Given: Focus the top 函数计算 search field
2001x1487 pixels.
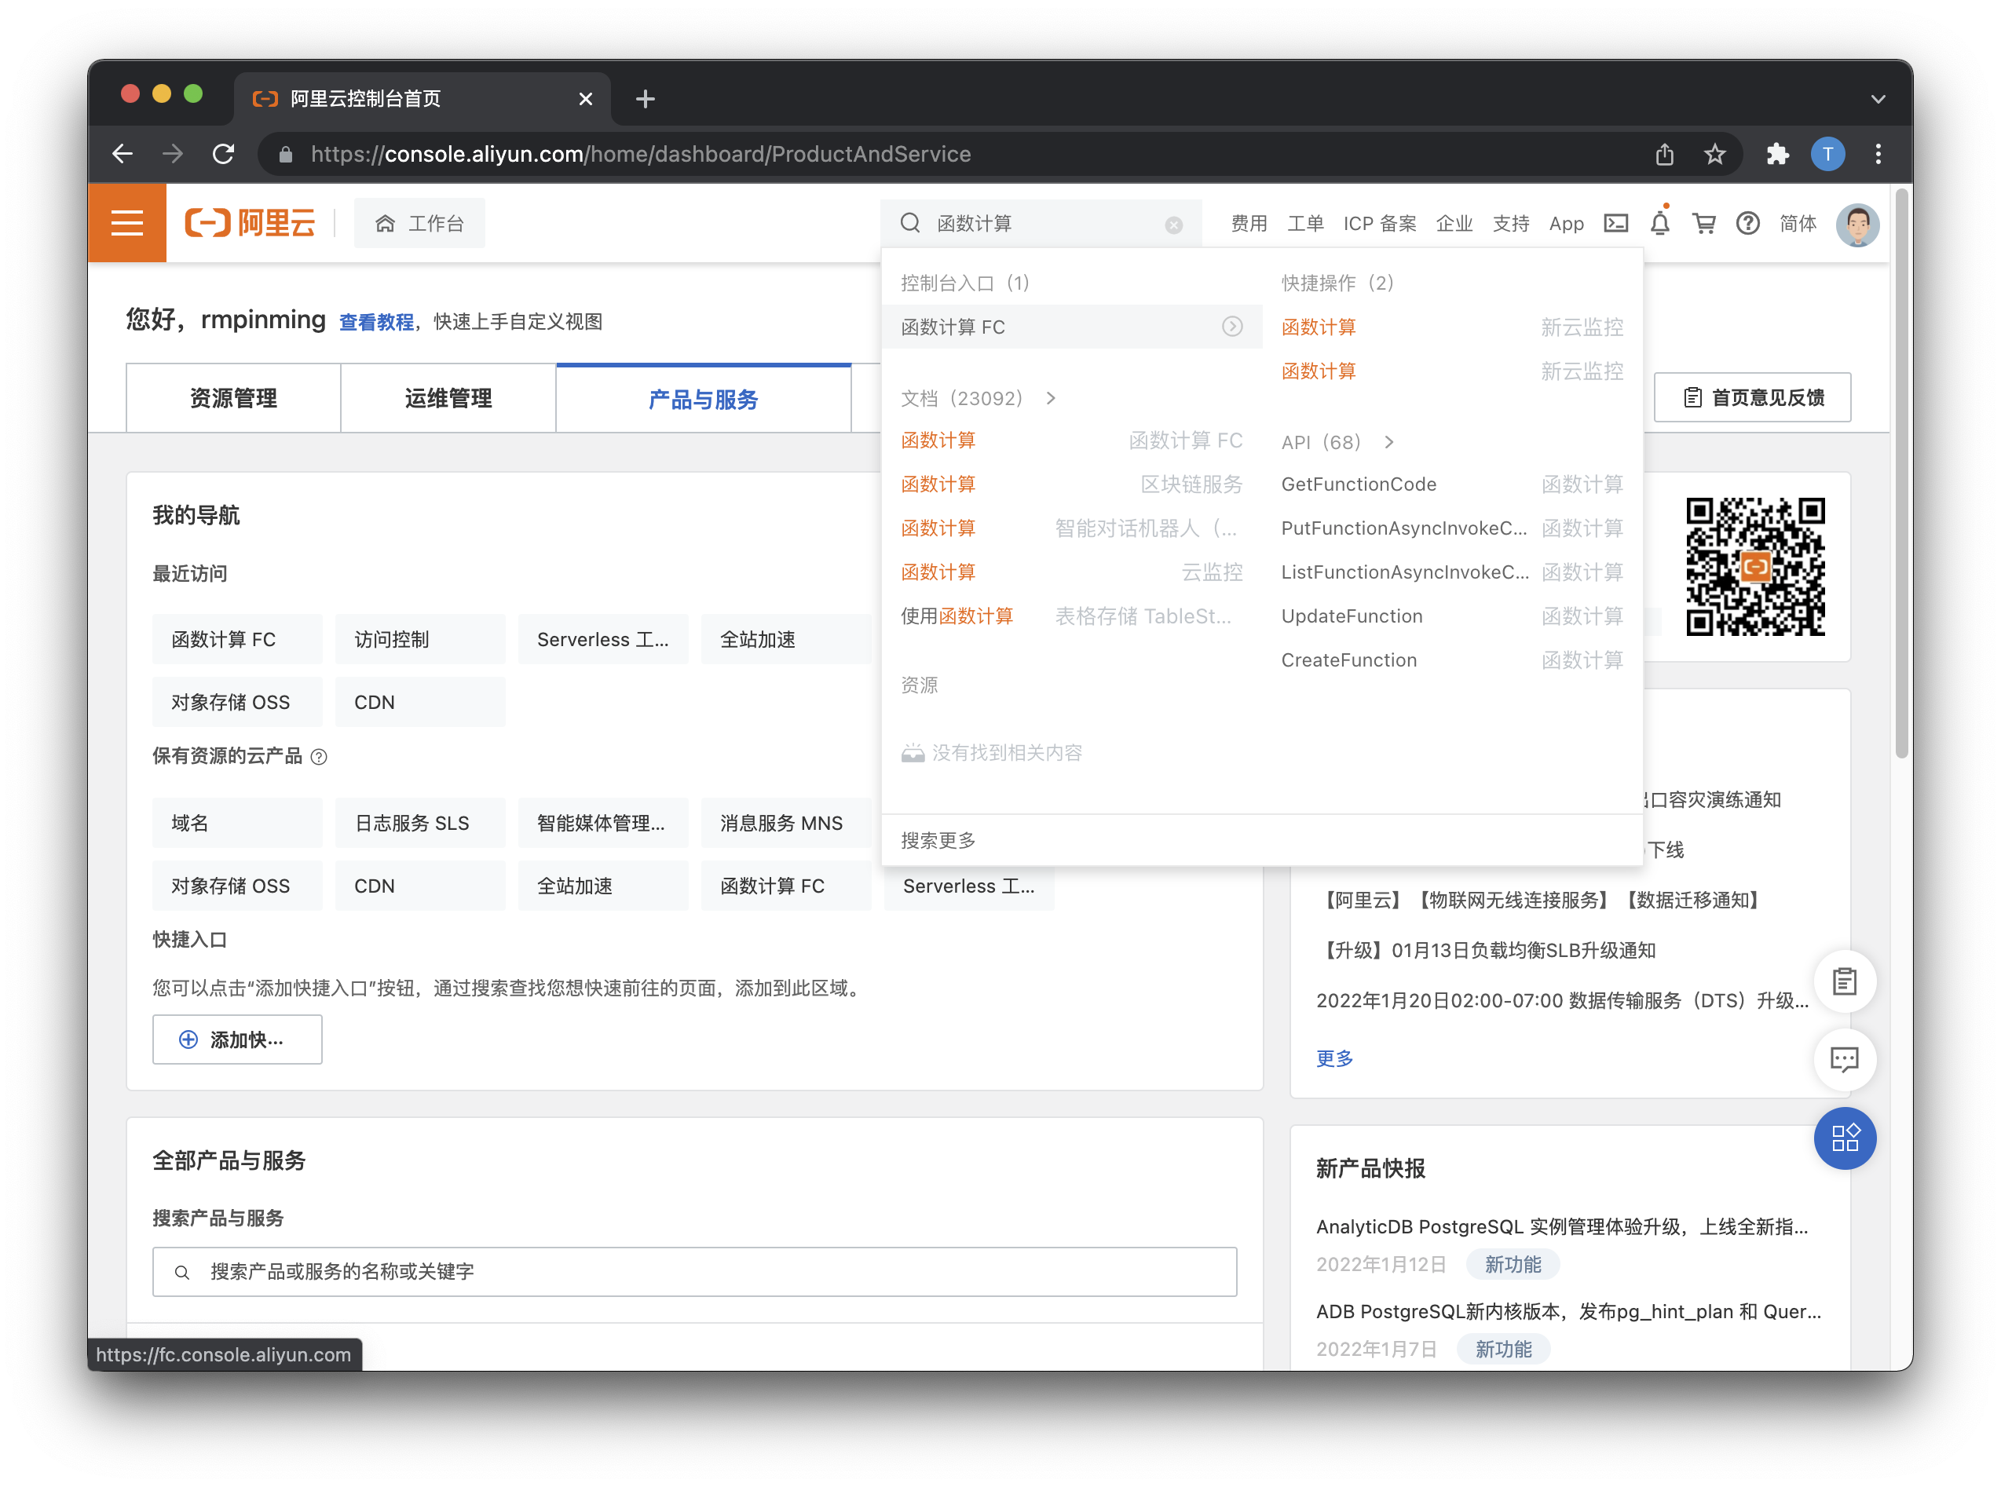Looking at the screenshot, I should pos(1041,223).
